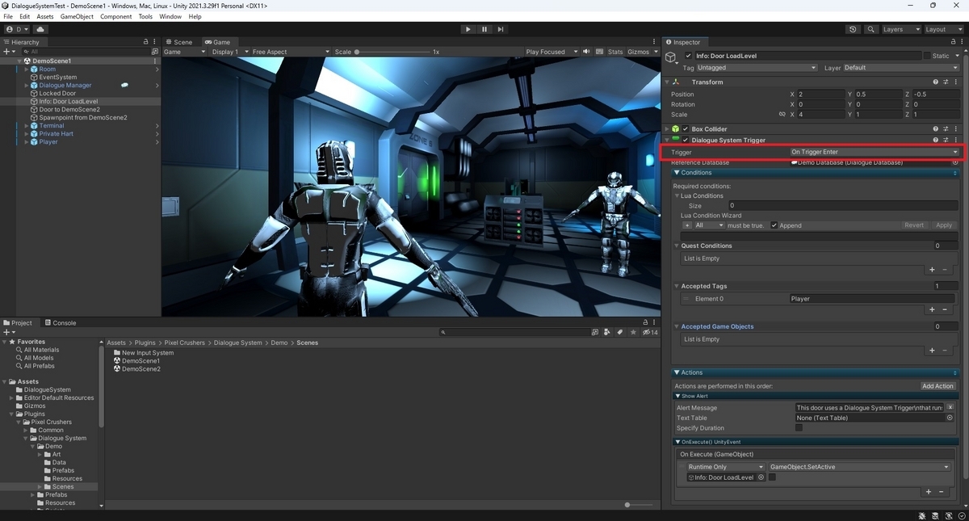The height and width of the screenshot is (521, 969).
Task: Open Dialogue System Trigger more options menu
Action: tap(956, 141)
